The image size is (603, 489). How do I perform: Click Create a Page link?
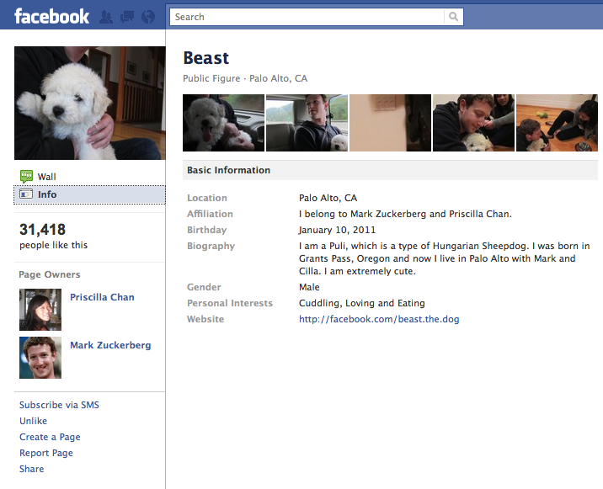[50, 437]
